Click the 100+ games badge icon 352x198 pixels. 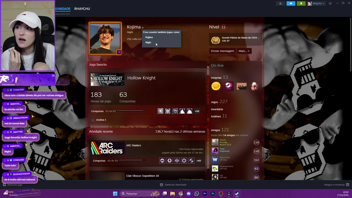pos(241,86)
